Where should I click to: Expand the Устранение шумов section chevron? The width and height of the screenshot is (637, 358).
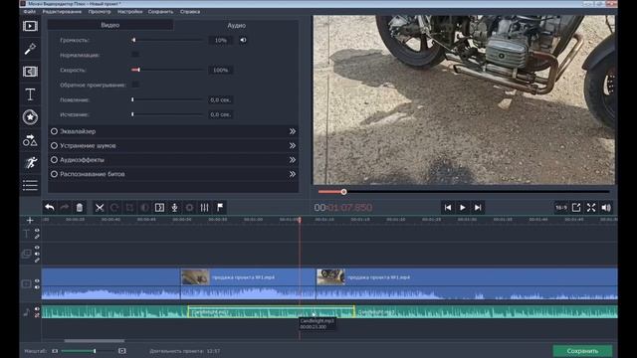292,145
